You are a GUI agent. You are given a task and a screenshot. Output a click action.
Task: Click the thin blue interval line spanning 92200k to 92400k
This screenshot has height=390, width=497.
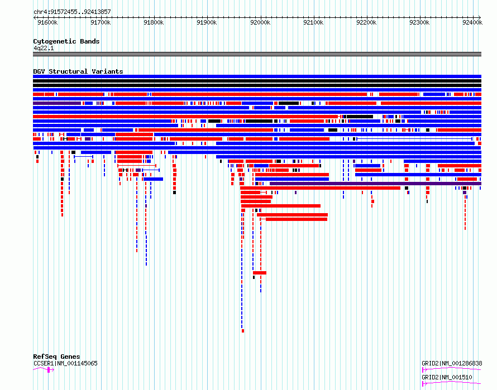pos(414,139)
